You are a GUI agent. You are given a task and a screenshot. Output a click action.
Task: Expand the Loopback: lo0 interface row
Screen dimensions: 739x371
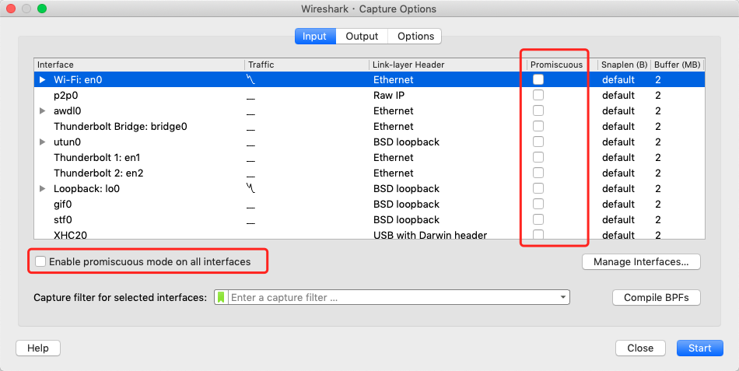pyautogui.click(x=43, y=188)
